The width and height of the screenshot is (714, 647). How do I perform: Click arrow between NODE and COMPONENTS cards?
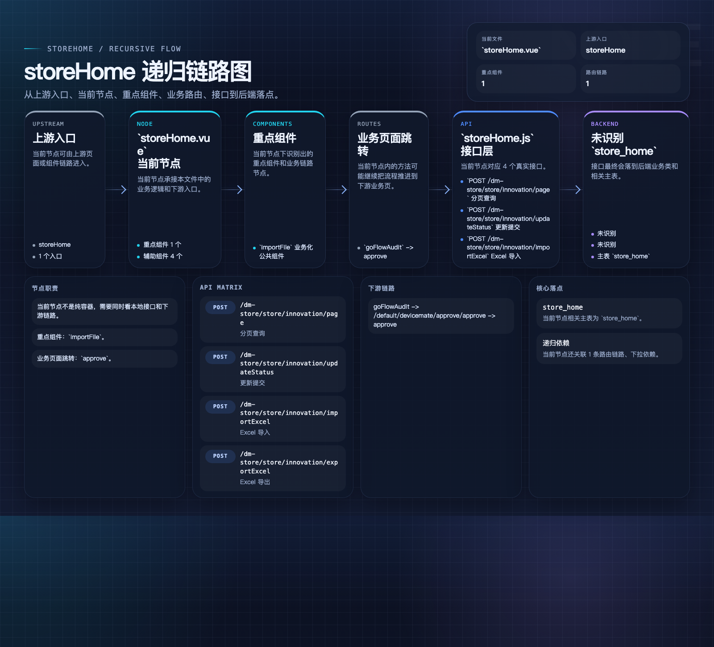click(233, 190)
